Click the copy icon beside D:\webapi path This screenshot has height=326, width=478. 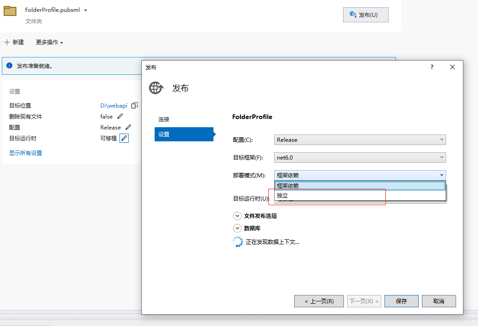point(135,105)
